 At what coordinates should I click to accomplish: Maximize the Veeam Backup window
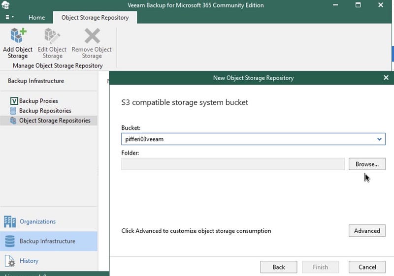click(358, 5)
